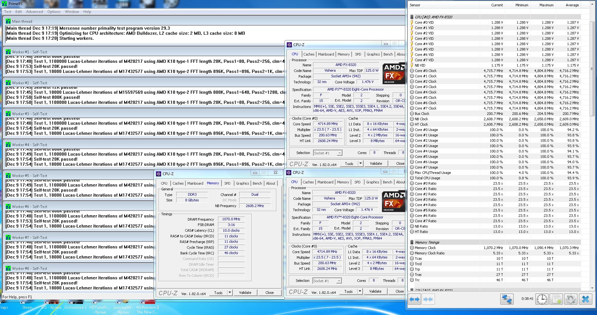Click the Average column header in HWiNFO
Viewport: 597px width, 315px height.
coord(568,5)
